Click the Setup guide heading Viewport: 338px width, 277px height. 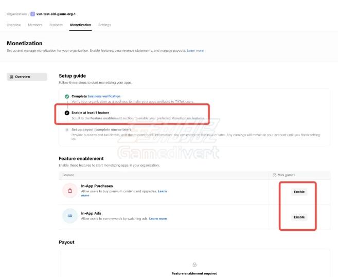tap(72, 76)
